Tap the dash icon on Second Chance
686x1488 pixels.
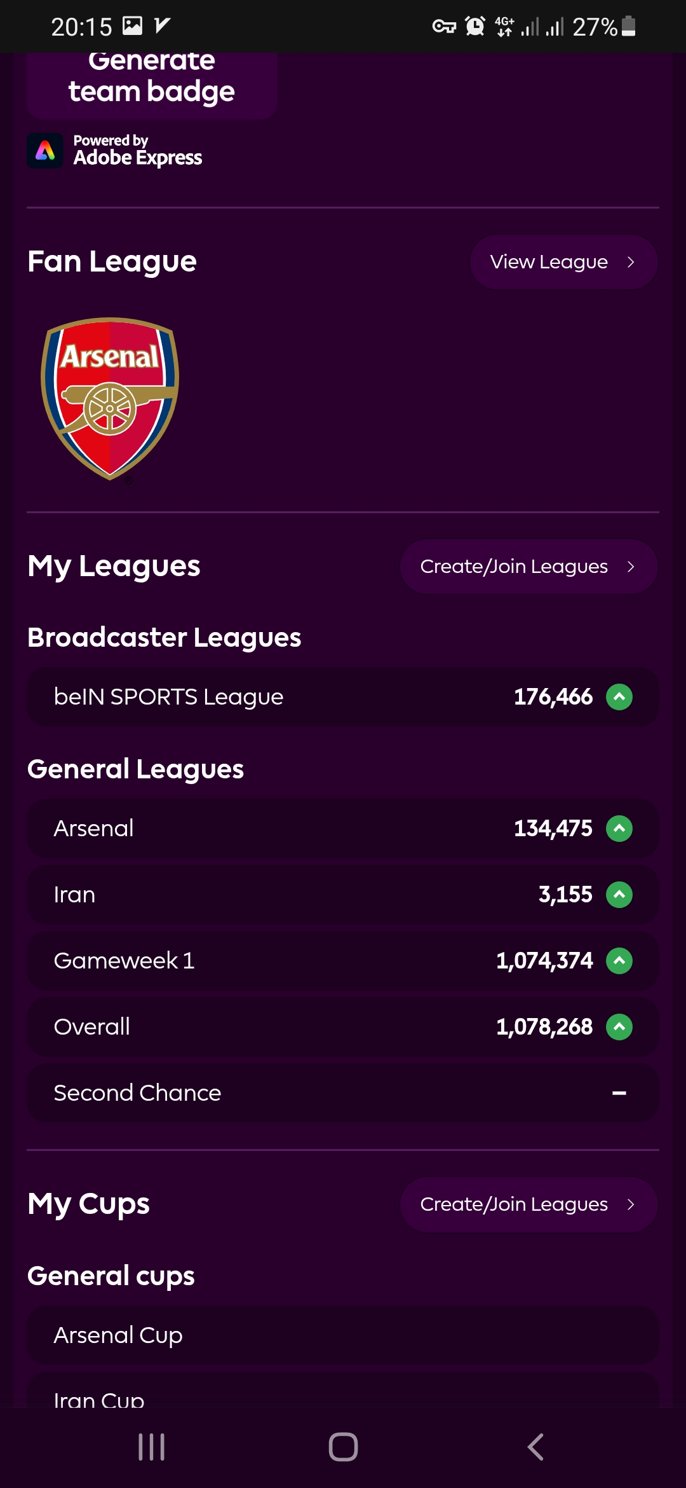619,1093
